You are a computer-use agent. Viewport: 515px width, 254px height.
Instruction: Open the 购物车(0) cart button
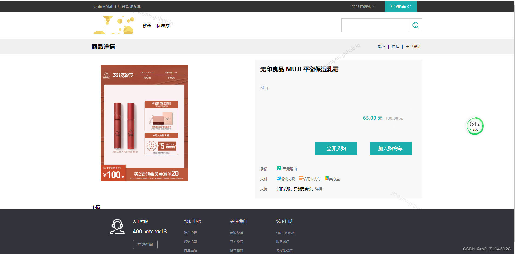401,6
